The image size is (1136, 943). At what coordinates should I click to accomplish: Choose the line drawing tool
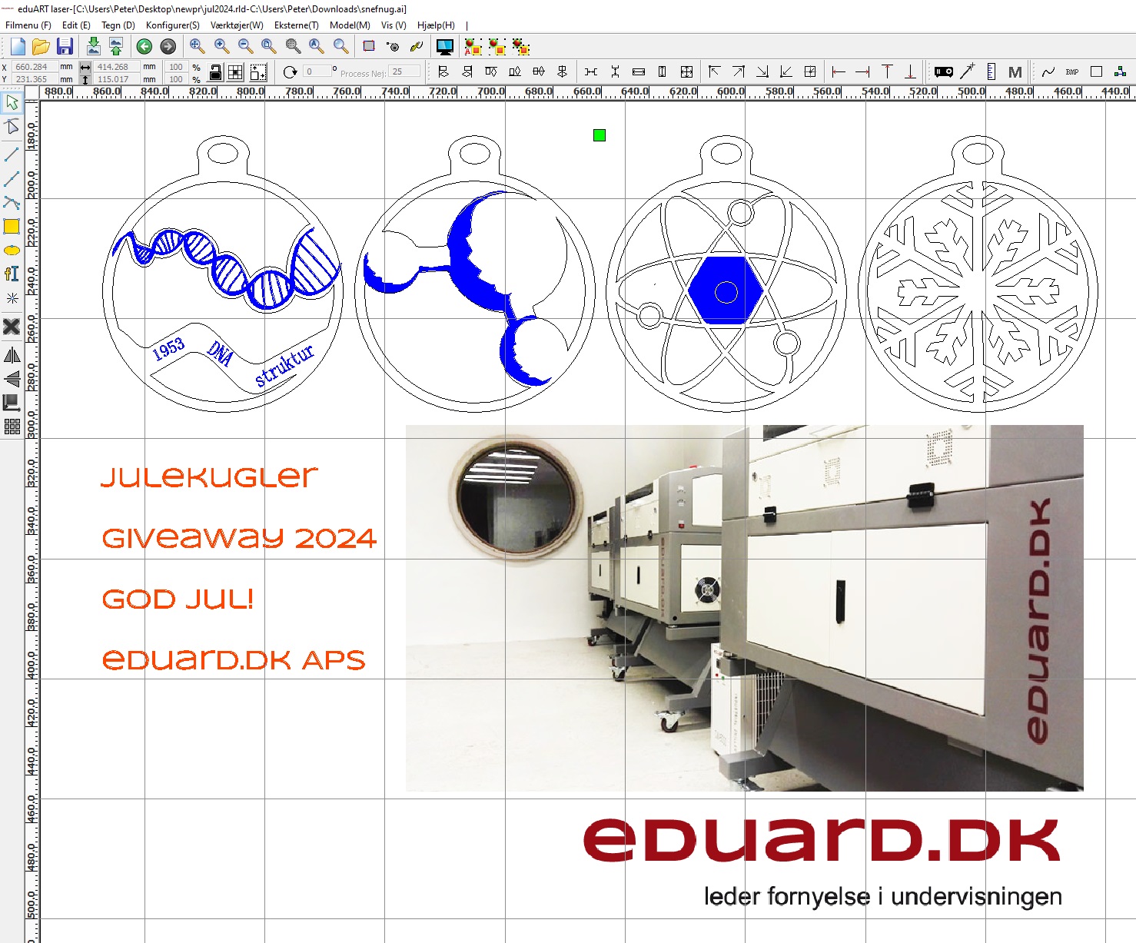12,154
